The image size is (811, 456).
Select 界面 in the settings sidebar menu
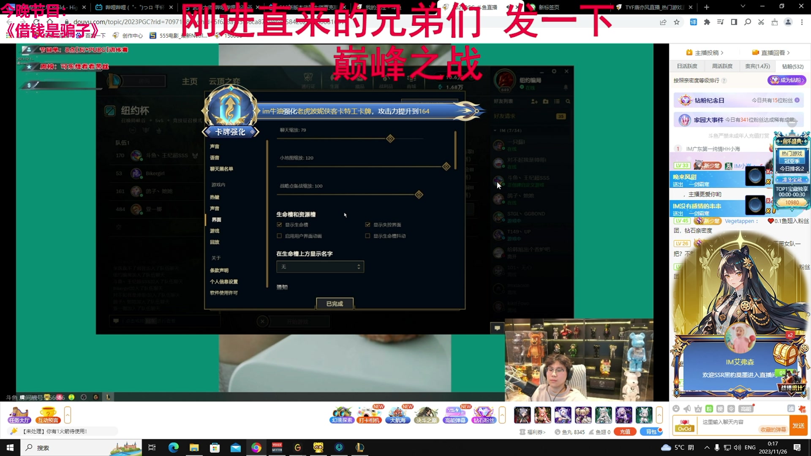[x=216, y=219]
